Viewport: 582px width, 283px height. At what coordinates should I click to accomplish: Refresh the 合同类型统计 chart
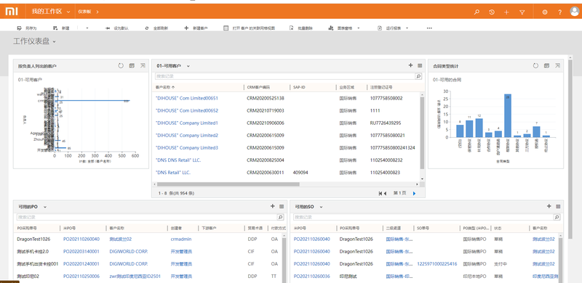tap(535, 66)
